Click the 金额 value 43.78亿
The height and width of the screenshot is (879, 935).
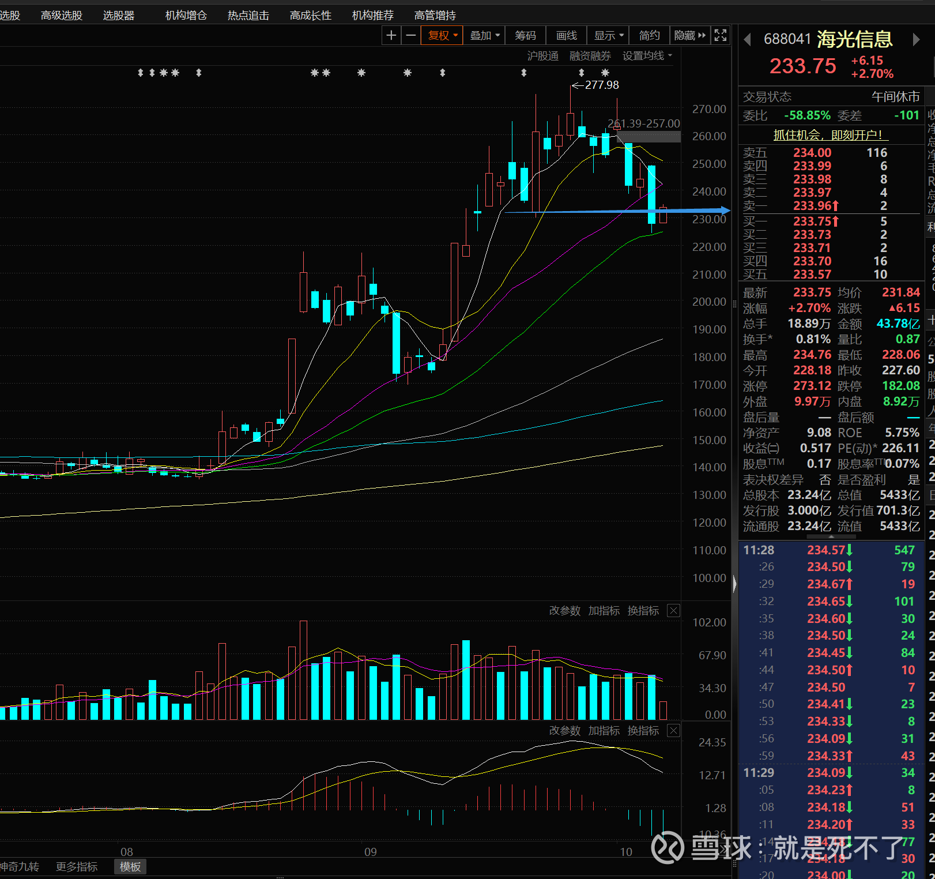898,324
